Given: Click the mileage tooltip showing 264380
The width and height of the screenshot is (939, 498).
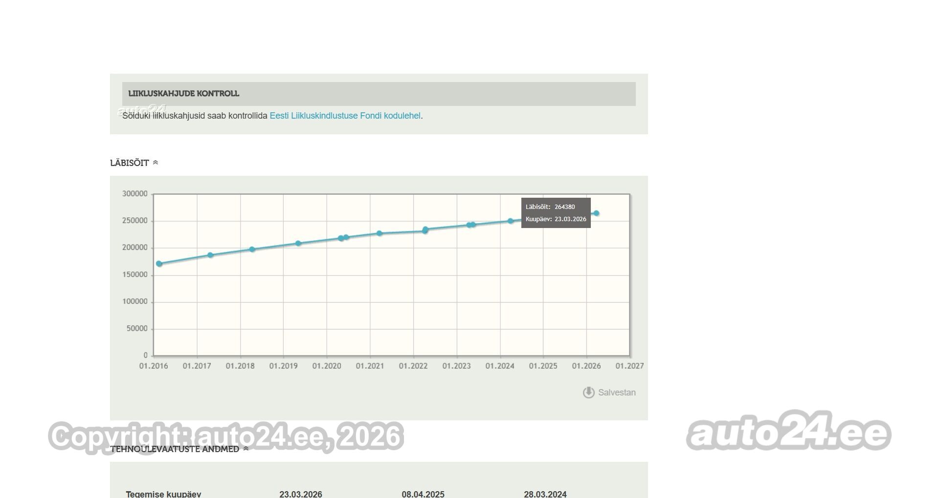Looking at the screenshot, I should coord(556,213).
